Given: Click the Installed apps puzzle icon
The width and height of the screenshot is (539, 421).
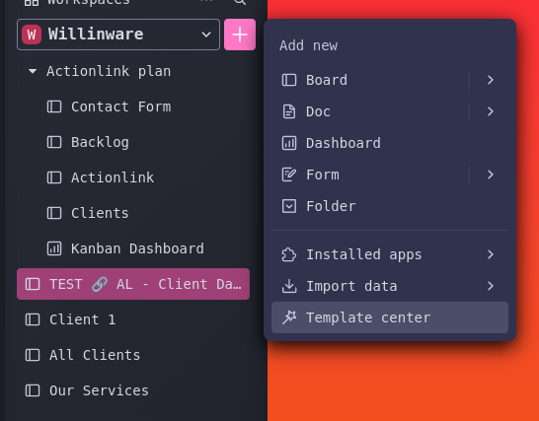Looking at the screenshot, I should tap(288, 254).
